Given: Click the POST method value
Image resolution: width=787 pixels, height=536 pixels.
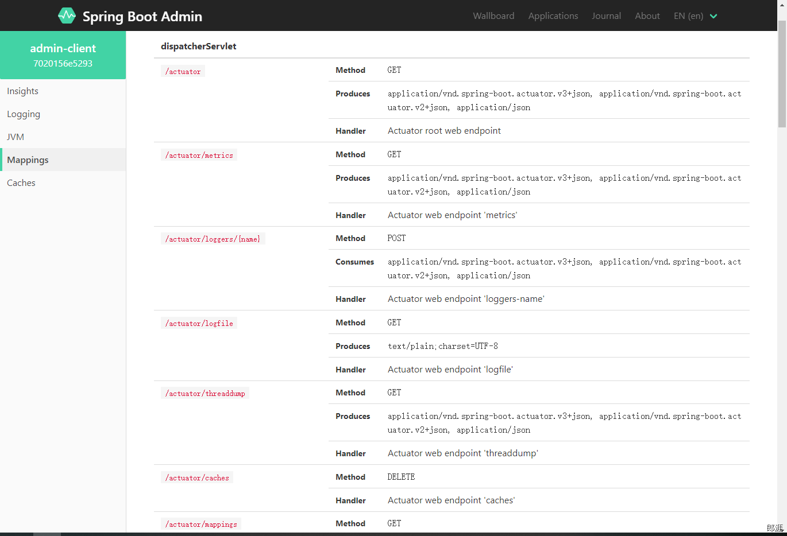Looking at the screenshot, I should point(396,238).
